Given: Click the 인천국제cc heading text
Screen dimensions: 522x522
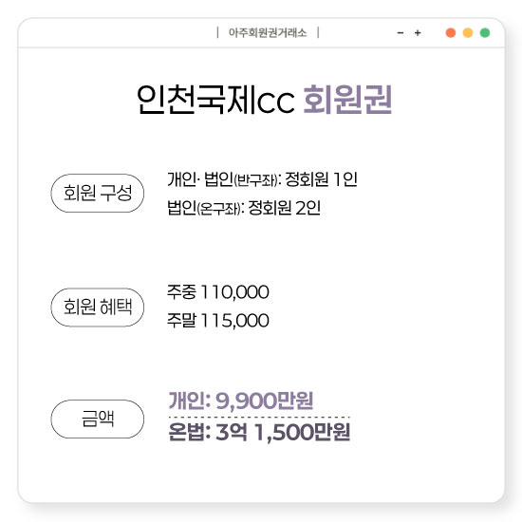Looking at the screenshot, I should [x=215, y=100].
